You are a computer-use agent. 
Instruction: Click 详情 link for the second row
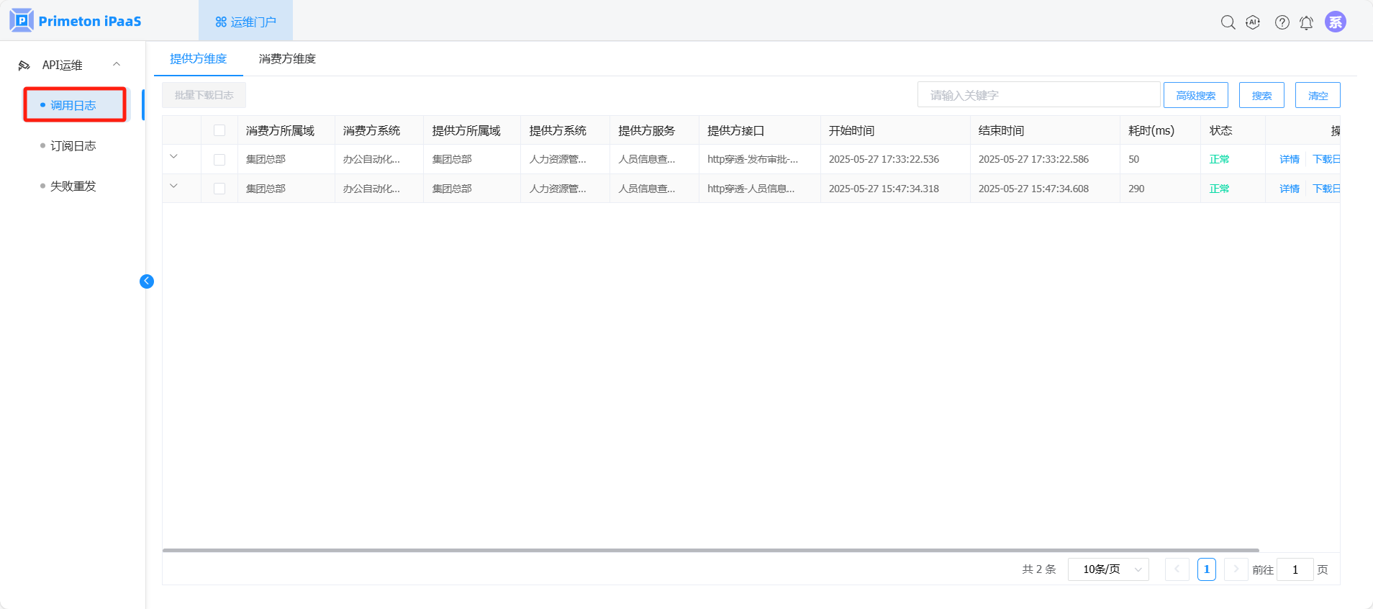(1289, 189)
